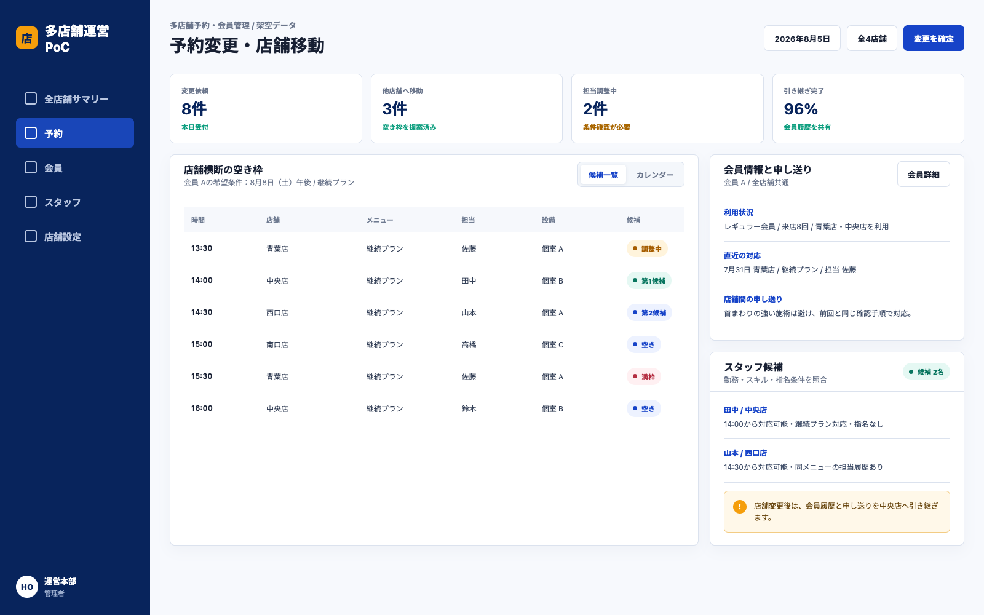The width and height of the screenshot is (984, 615).
Task: Open the 全4店舗 store filter
Action: pos(872,38)
